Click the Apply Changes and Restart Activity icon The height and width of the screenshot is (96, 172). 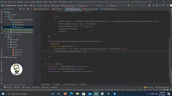coord(126,5)
